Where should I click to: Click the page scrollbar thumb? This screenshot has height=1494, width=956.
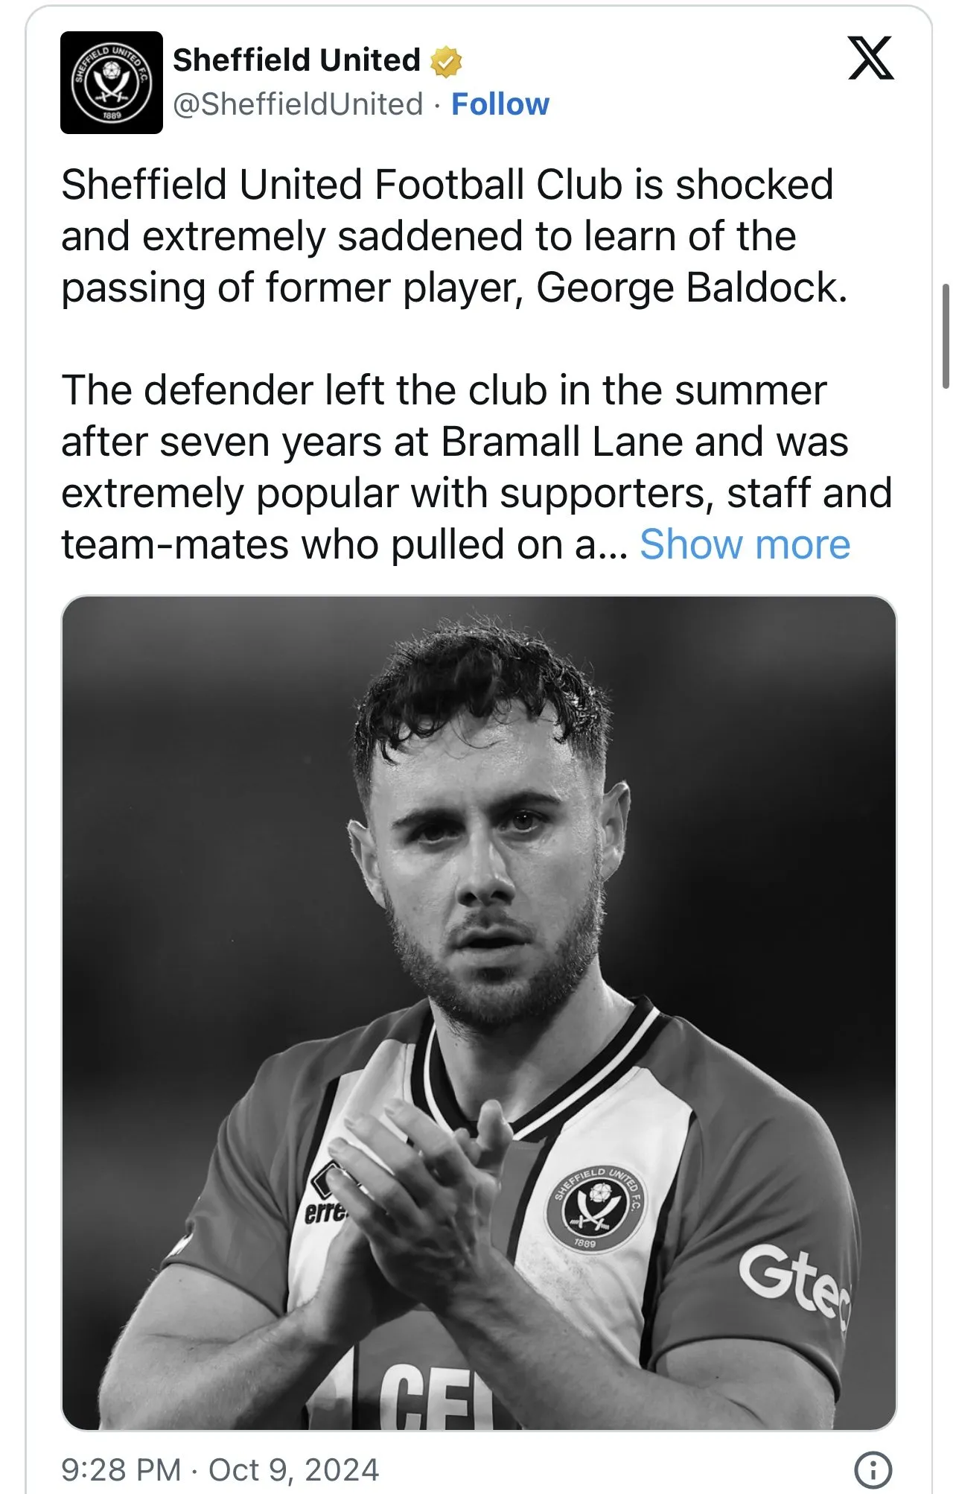pos(946,337)
